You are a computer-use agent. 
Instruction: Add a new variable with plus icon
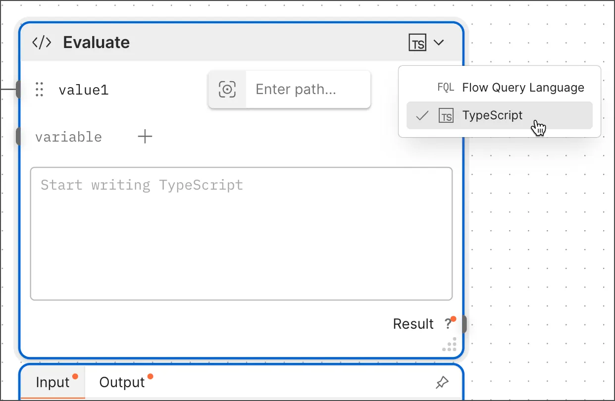point(145,137)
